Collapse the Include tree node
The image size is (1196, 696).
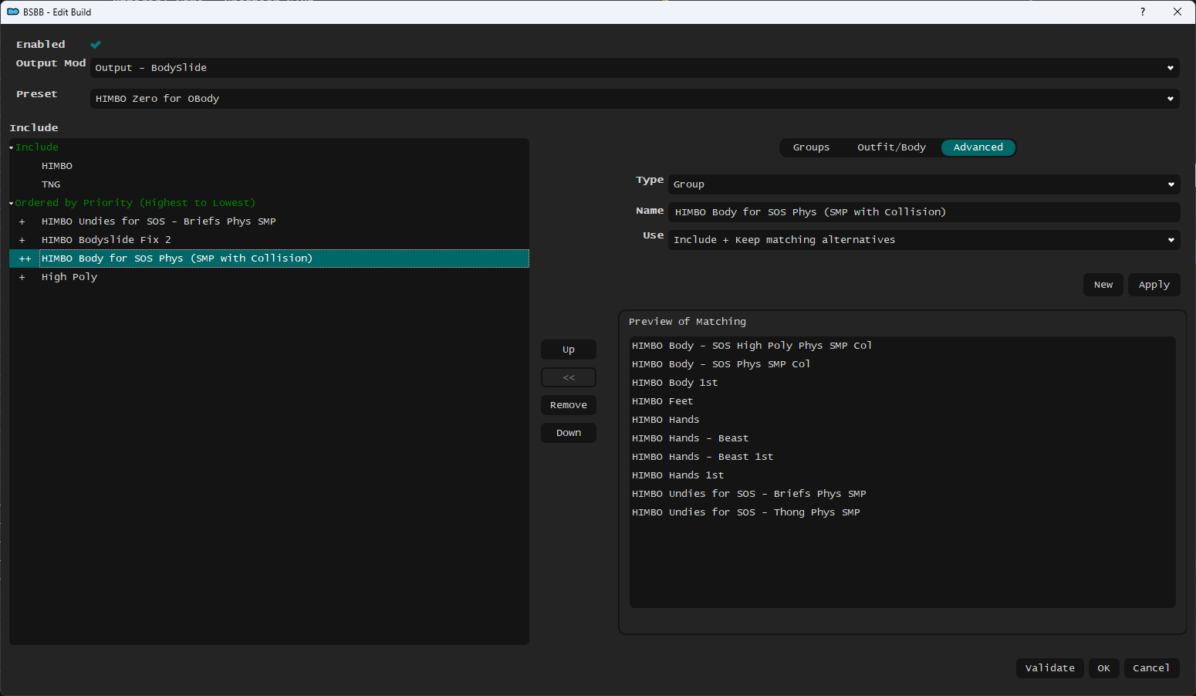[x=12, y=147]
